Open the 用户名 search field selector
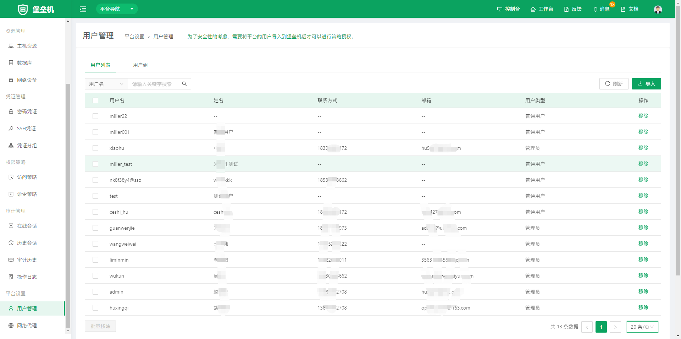 coord(106,84)
